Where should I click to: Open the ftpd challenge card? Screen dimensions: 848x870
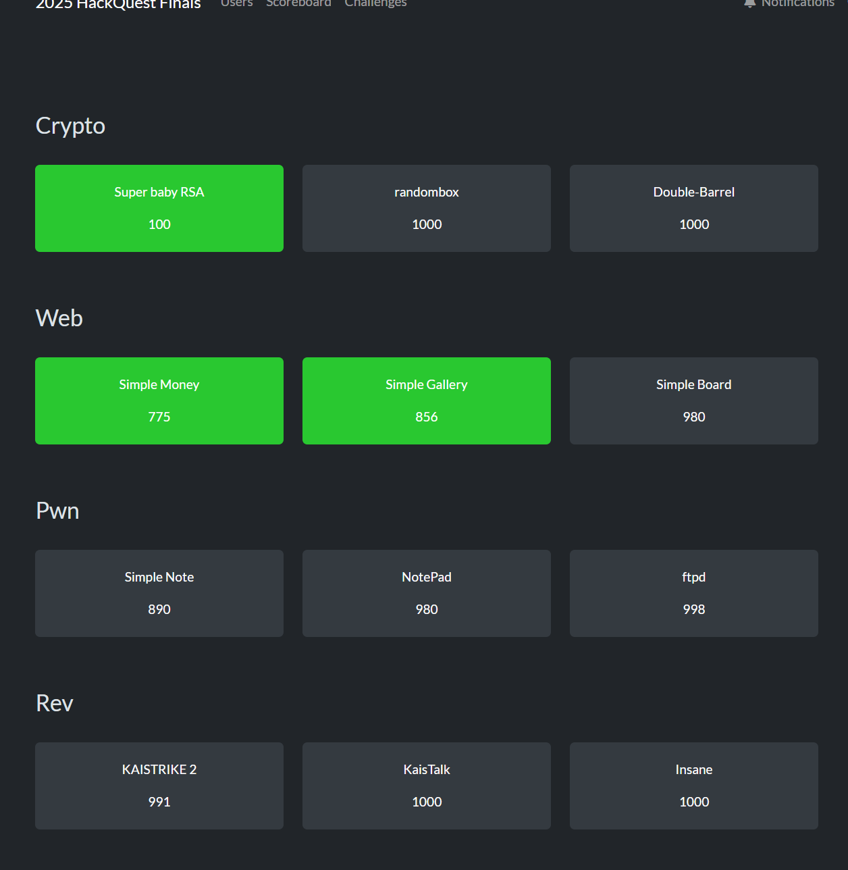click(694, 593)
